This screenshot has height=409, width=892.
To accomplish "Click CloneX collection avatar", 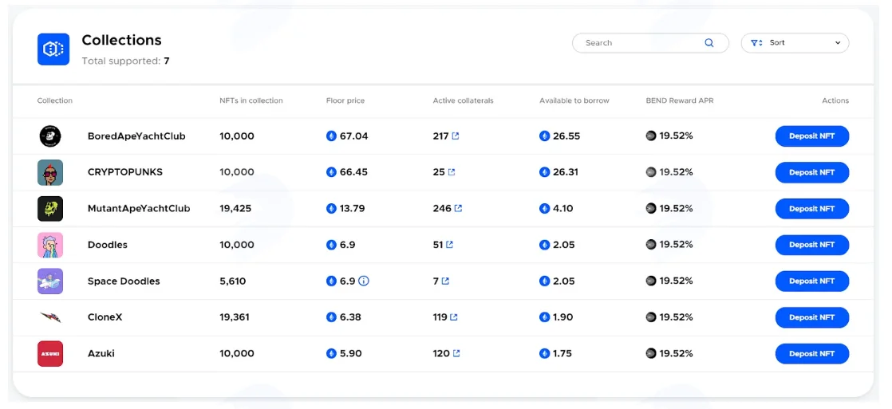I will point(50,317).
